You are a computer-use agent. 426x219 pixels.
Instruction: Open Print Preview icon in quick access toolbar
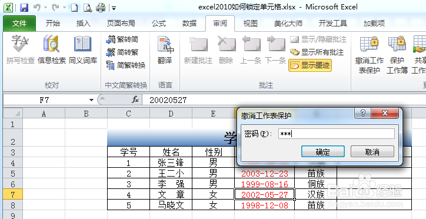coord(88,8)
